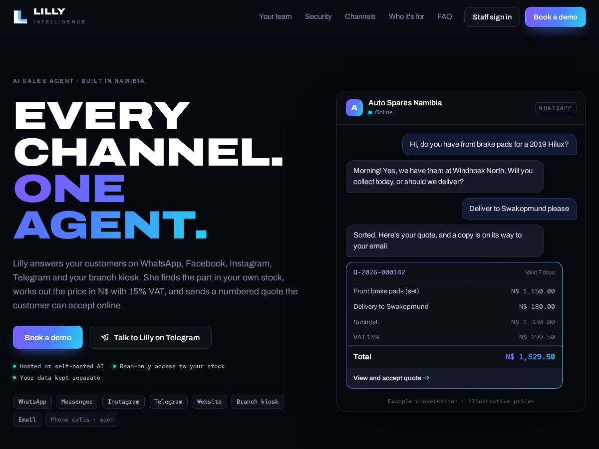Click Talk to Lilly on Telegram
This screenshot has height=449, width=599.
(150, 337)
